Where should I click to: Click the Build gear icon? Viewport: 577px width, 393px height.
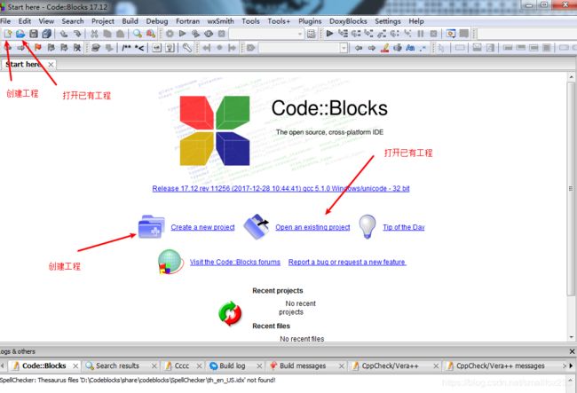170,34
